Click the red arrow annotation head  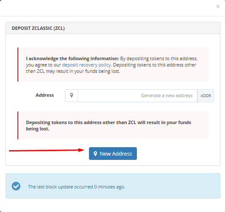81,150
